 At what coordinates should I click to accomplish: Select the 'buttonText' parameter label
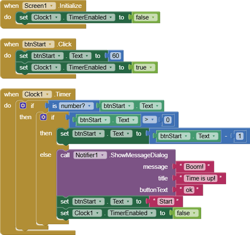(154, 190)
